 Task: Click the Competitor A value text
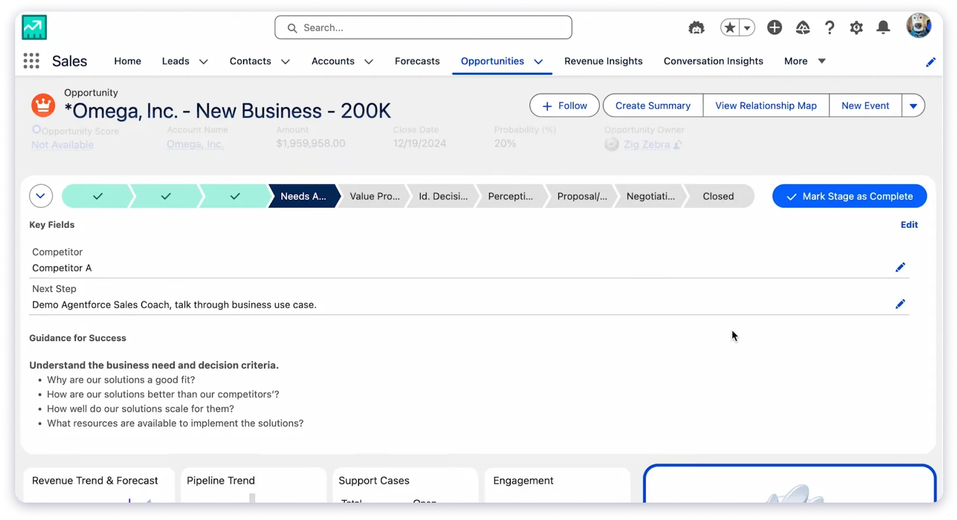coord(62,268)
